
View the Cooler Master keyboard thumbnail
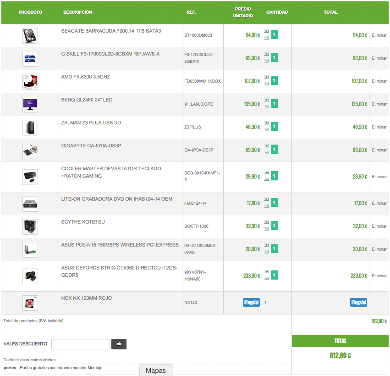(30, 177)
